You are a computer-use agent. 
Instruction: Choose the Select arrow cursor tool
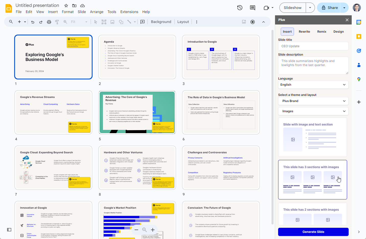96,22
